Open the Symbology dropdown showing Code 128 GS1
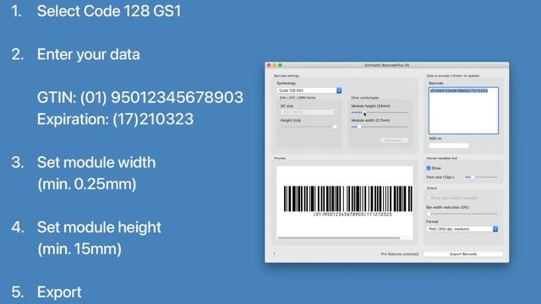Image resolution: width=541 pixels, height=304 pixels. point(309,90)
